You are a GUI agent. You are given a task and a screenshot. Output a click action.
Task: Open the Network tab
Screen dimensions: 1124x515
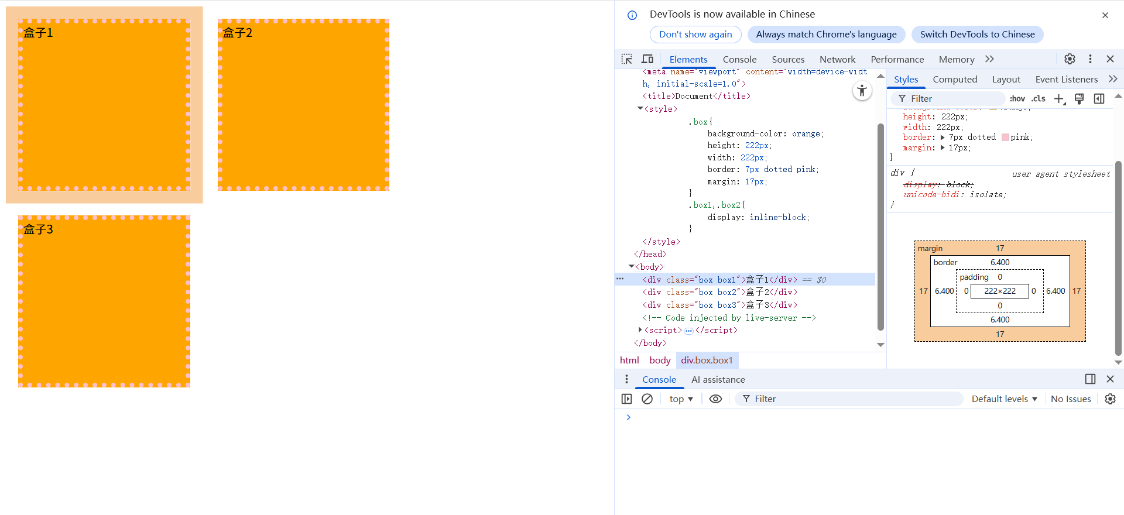pos(837,60)
